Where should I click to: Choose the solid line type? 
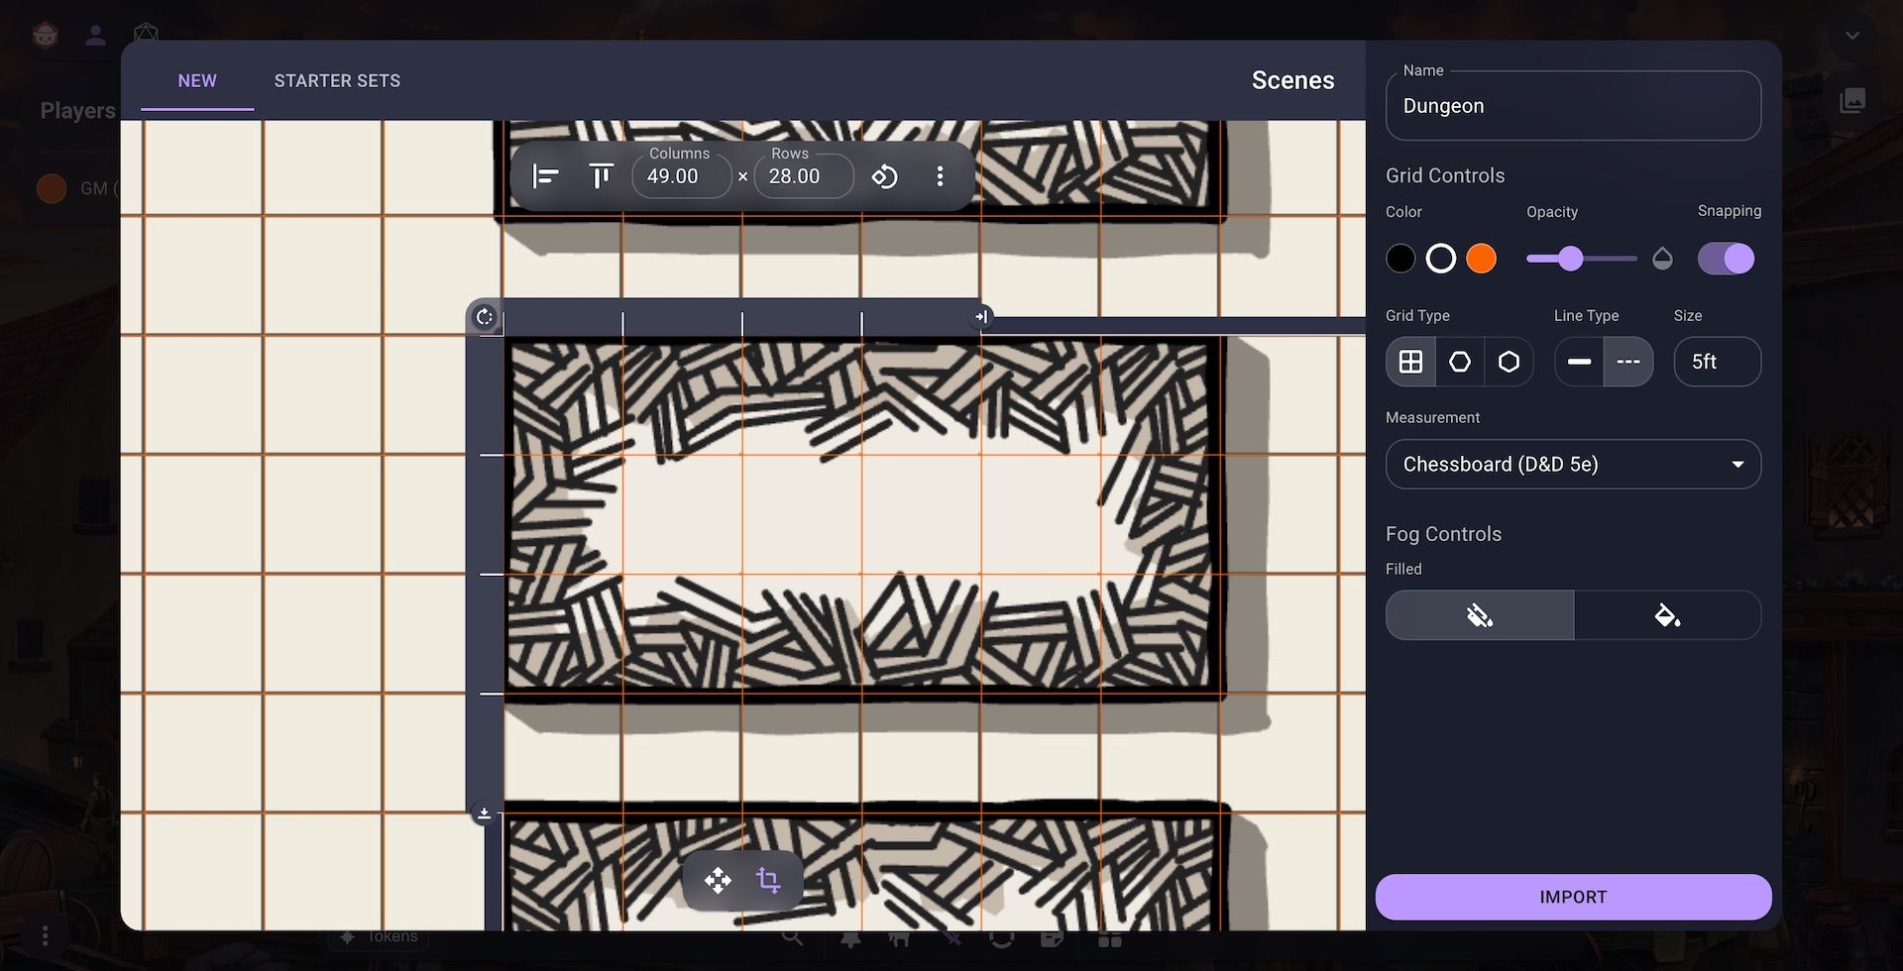click(1579, 362)
